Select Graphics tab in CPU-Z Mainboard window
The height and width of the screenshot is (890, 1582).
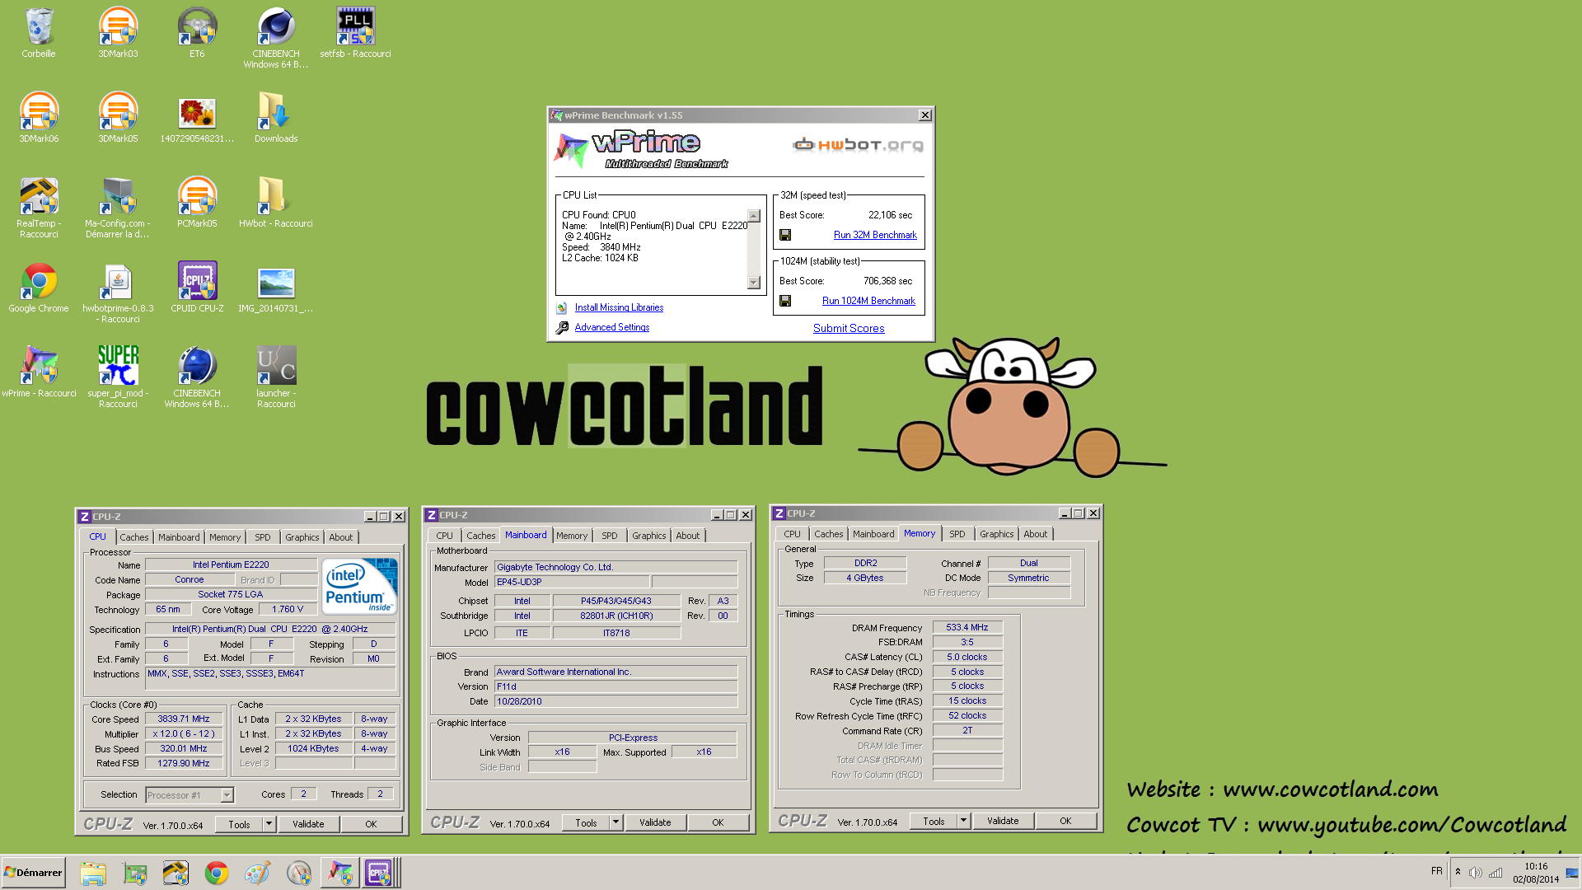[x=649, y=536]
